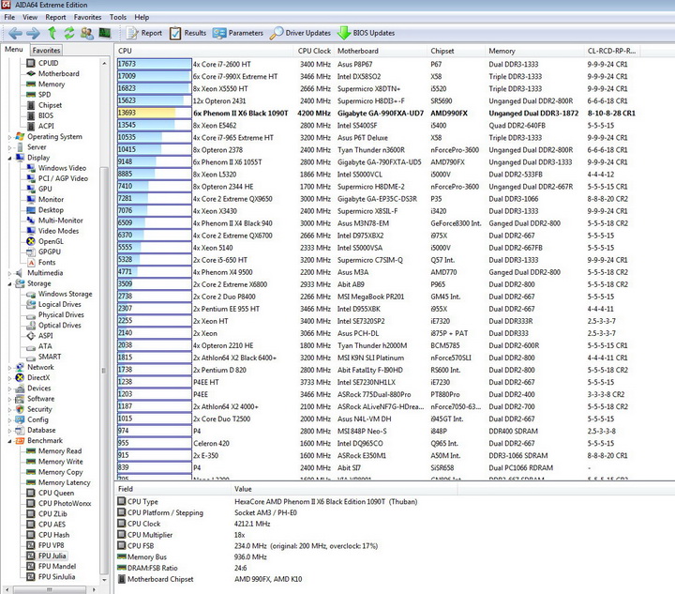Screen dimensions: 675x594
Task: Sort by the Memory column header
Action: pyautogui.click(x=535, y=51)
